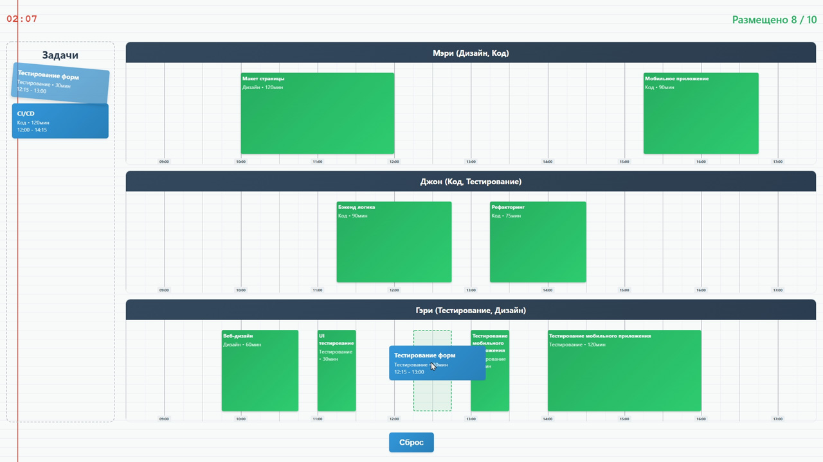The image size is (823, 462).
Task: Click the Джон (Код, Тестирование) header
Action: [x=471, y=182]
